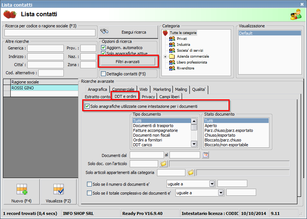Click the people icon beside Societa' di servizi
Image resolution: width=307 pixels, height=219 pixels.
point(172,50)
